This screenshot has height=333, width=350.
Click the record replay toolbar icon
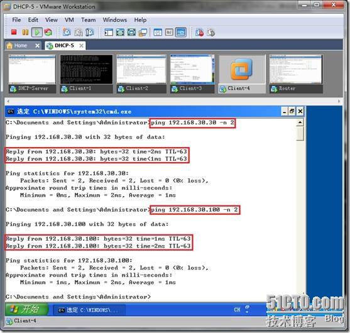click(x=200, y=33)
